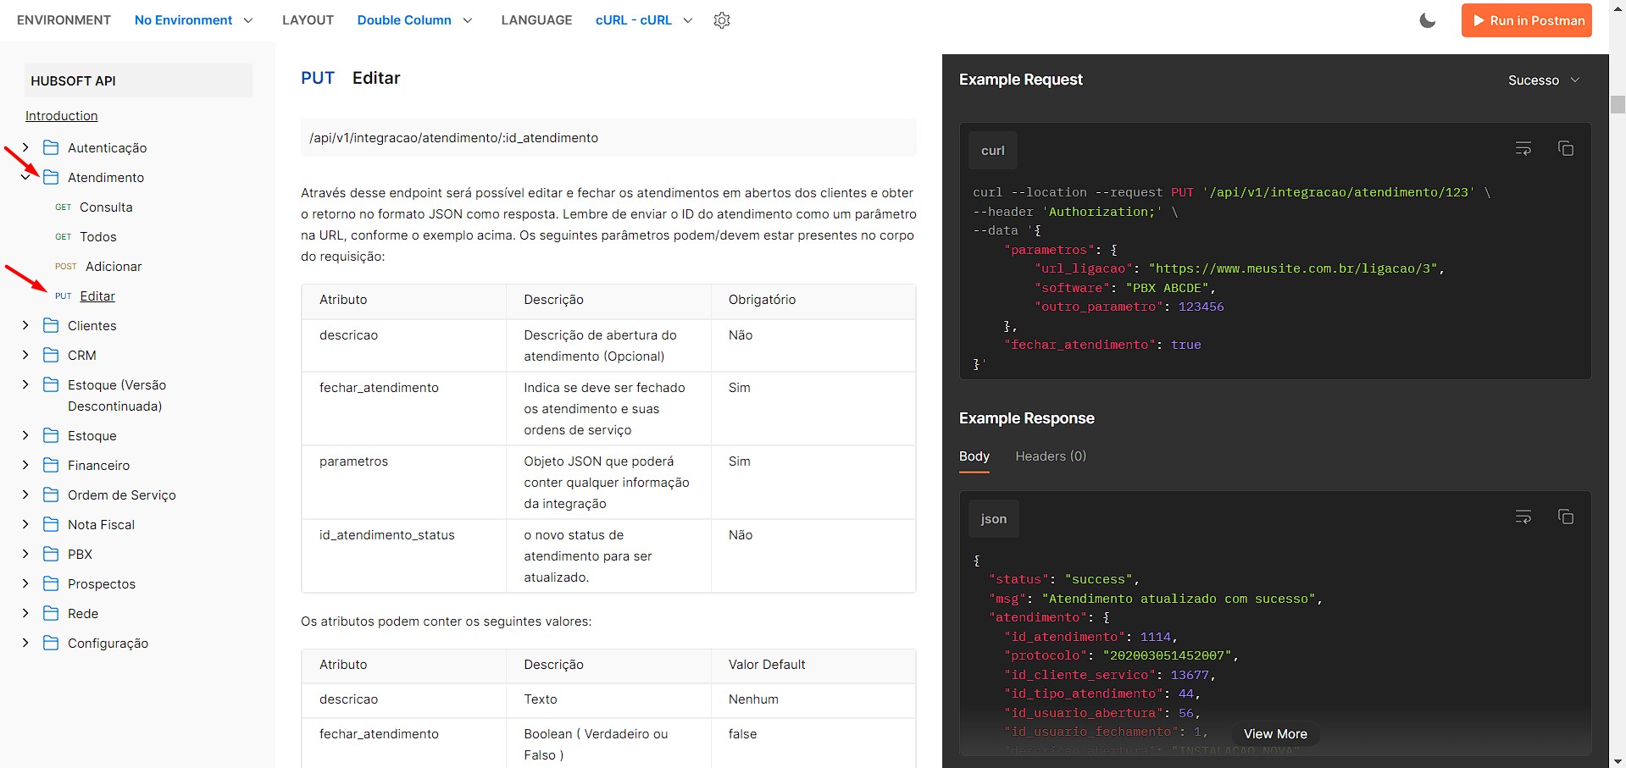Click the json language label
The height and width of the screenshot is (768, 1626).
click(x=993, y=519)
